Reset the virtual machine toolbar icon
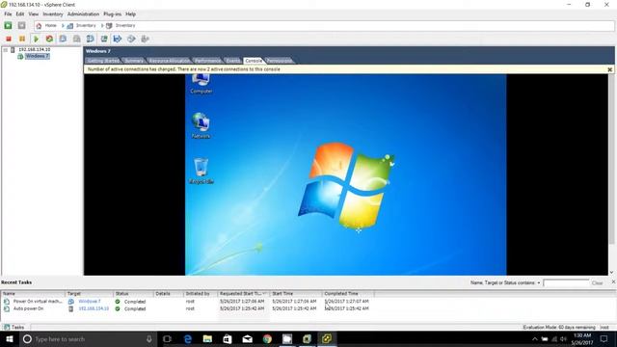Screen dimensions: 617x347 (x=49, y=39)
